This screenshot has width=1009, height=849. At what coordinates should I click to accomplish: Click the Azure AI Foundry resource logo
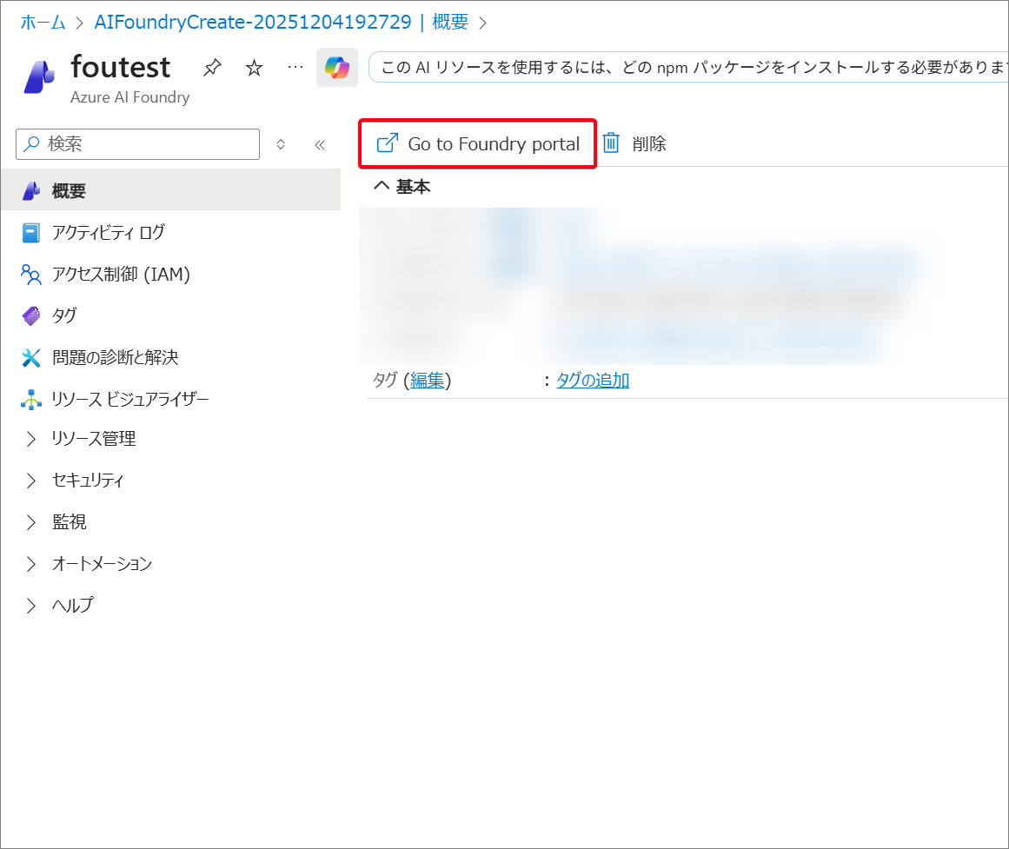[x=39, y=76]
